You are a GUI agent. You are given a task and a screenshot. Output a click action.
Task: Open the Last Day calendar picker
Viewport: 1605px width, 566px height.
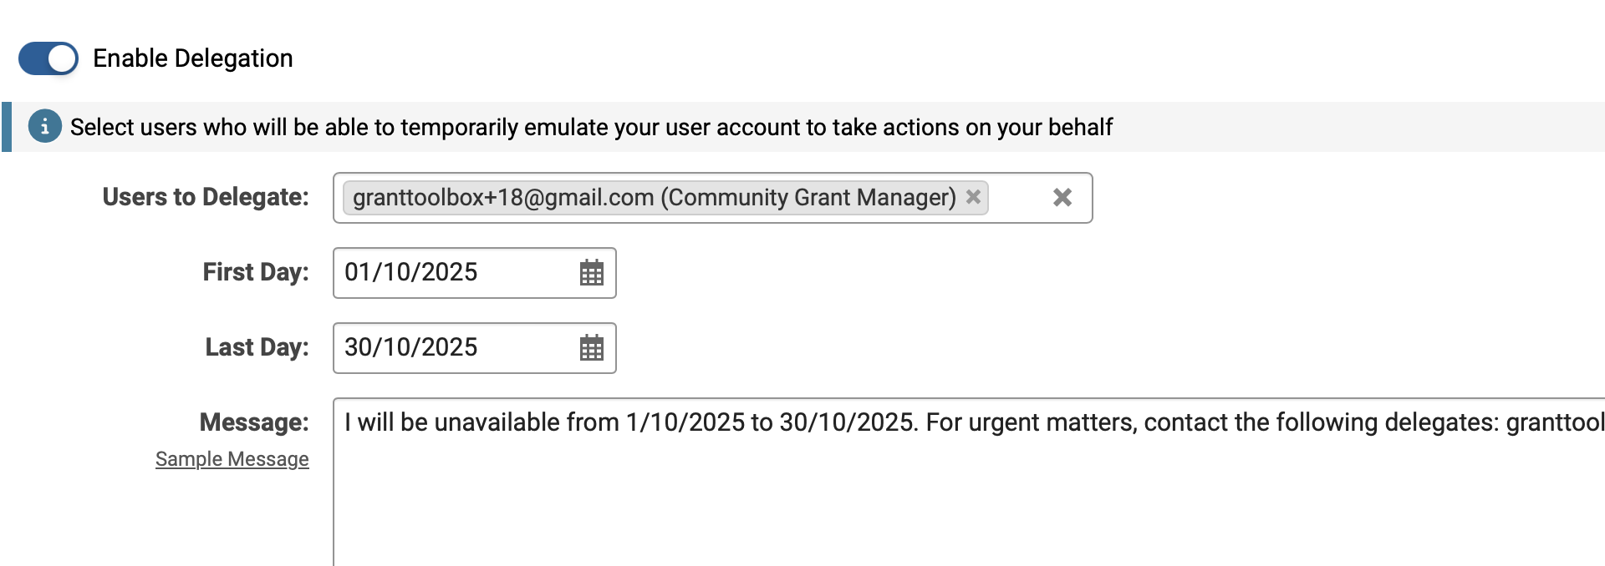pyautogui.click(x=591, y=348)
